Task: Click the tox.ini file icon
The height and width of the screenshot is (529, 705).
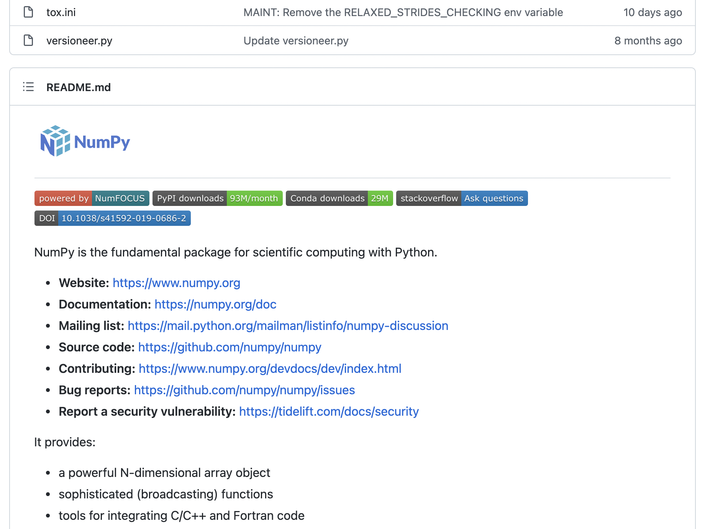Action: point(28,12)
